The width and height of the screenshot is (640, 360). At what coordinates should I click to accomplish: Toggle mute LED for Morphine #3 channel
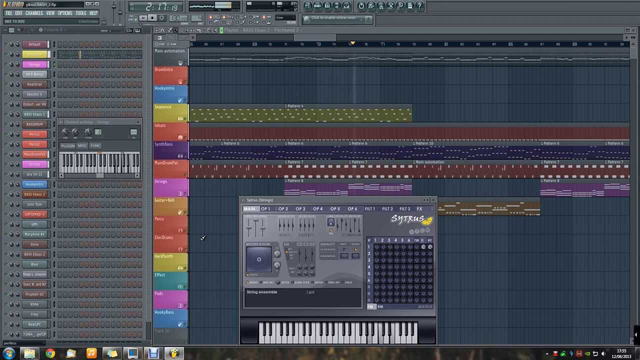point(5,234)
